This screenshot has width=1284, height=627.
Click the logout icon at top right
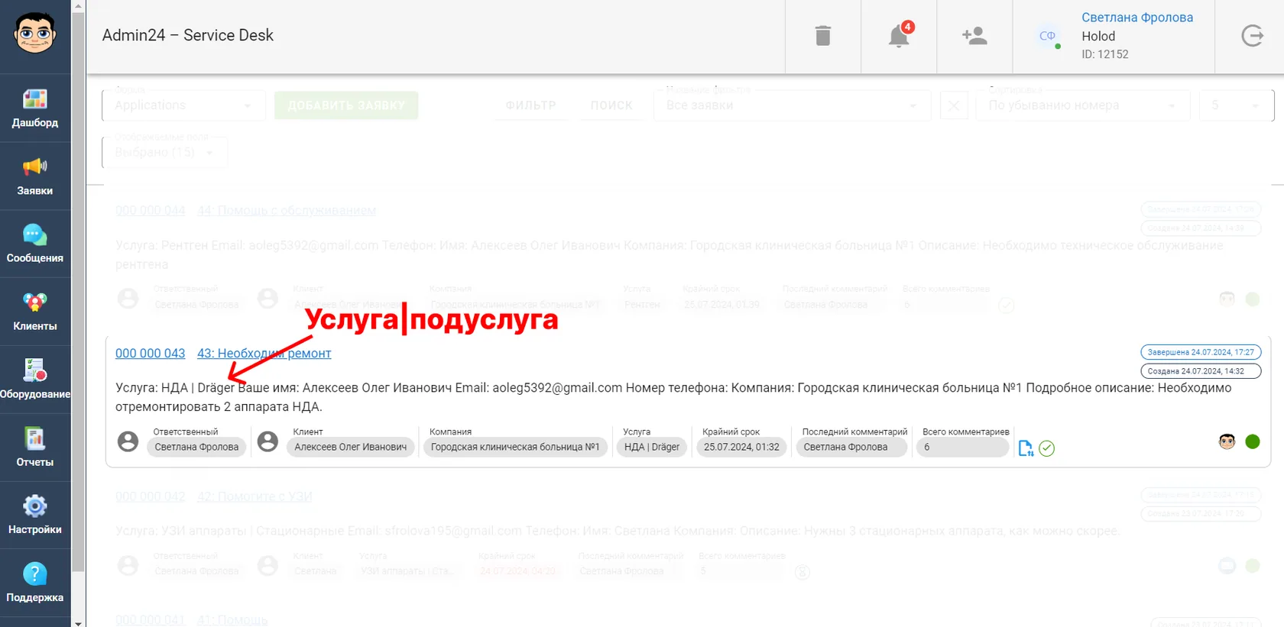coord(1252,36)
